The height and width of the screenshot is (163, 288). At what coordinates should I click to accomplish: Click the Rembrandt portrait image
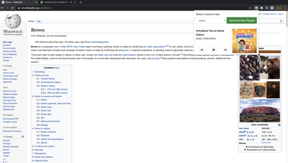273,90
